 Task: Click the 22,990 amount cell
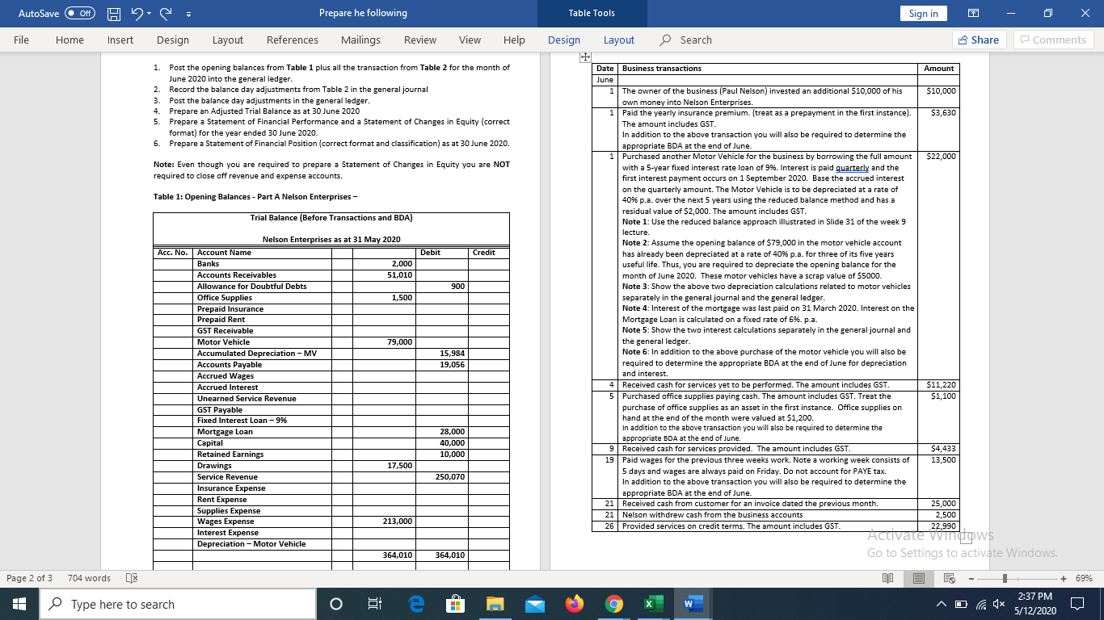[x=938, y=526]
